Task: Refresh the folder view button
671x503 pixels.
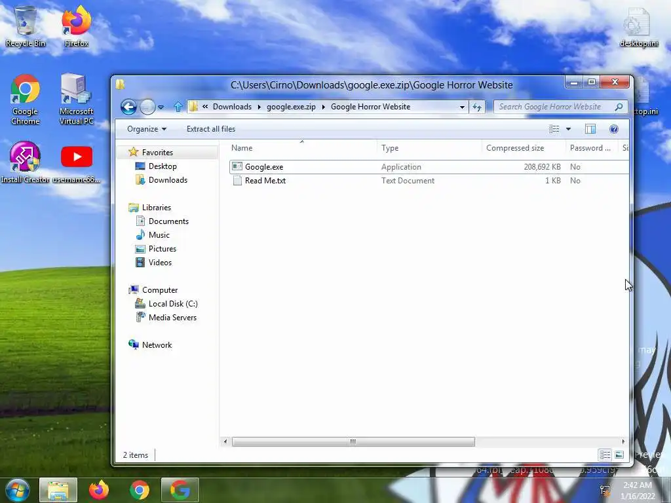Action: click(477, 107)
